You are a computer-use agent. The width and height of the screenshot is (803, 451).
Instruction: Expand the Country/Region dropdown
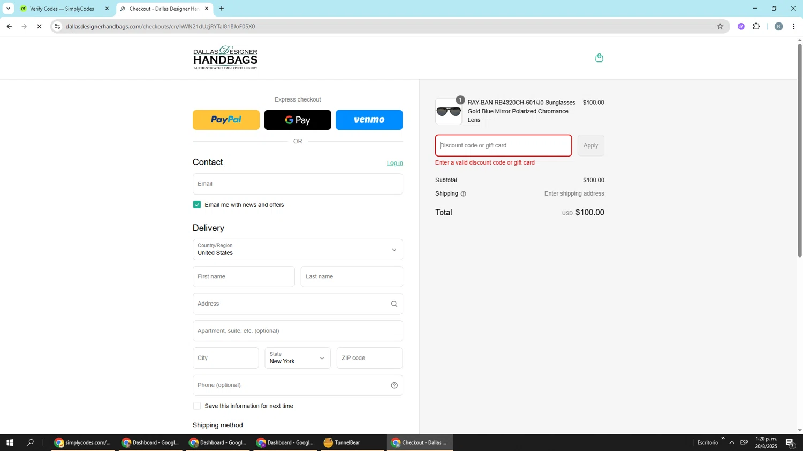[x=298, y=250]
